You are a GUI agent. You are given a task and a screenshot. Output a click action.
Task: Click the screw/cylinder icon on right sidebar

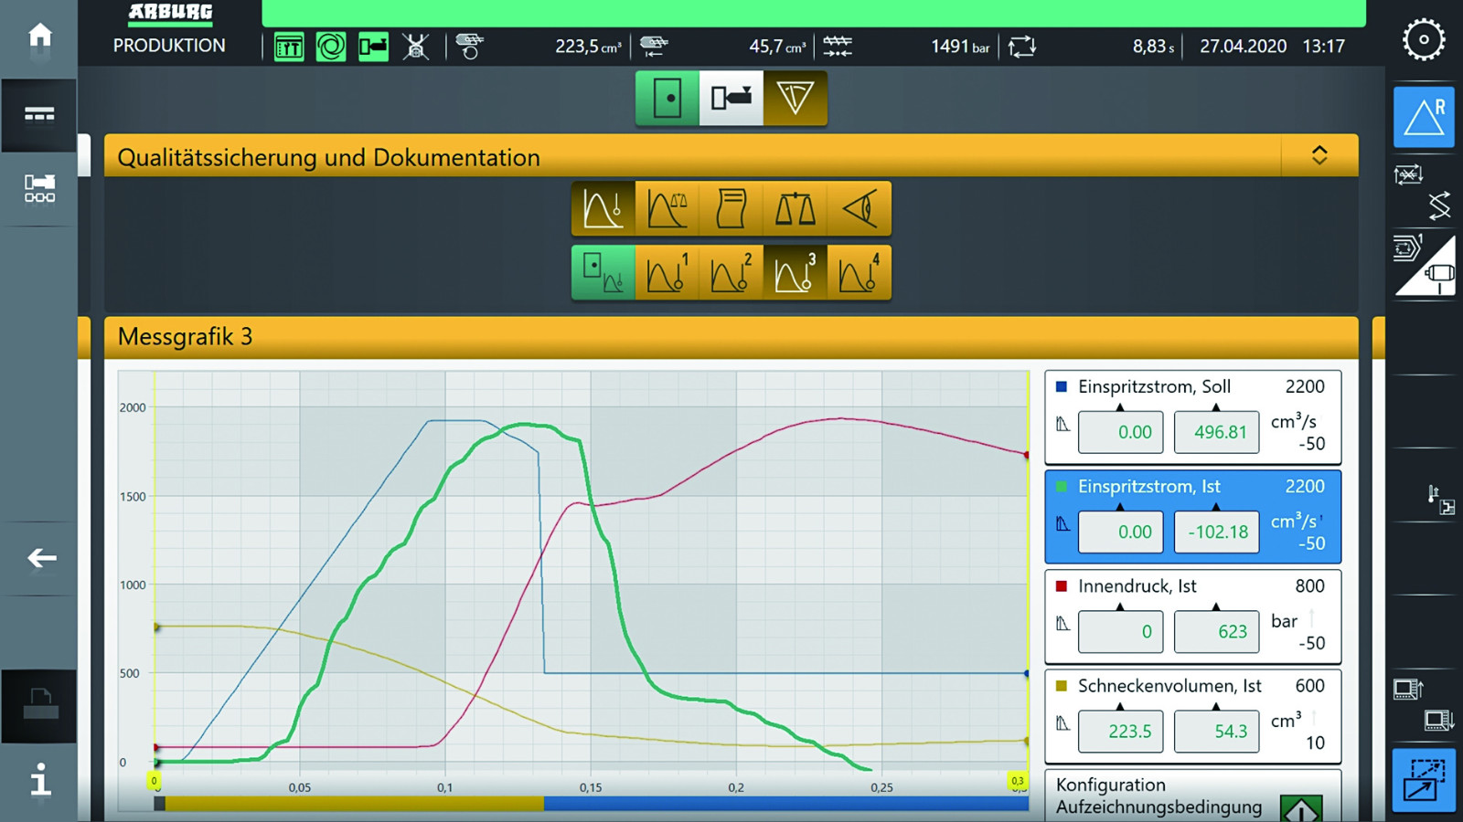pos(1438,275)
